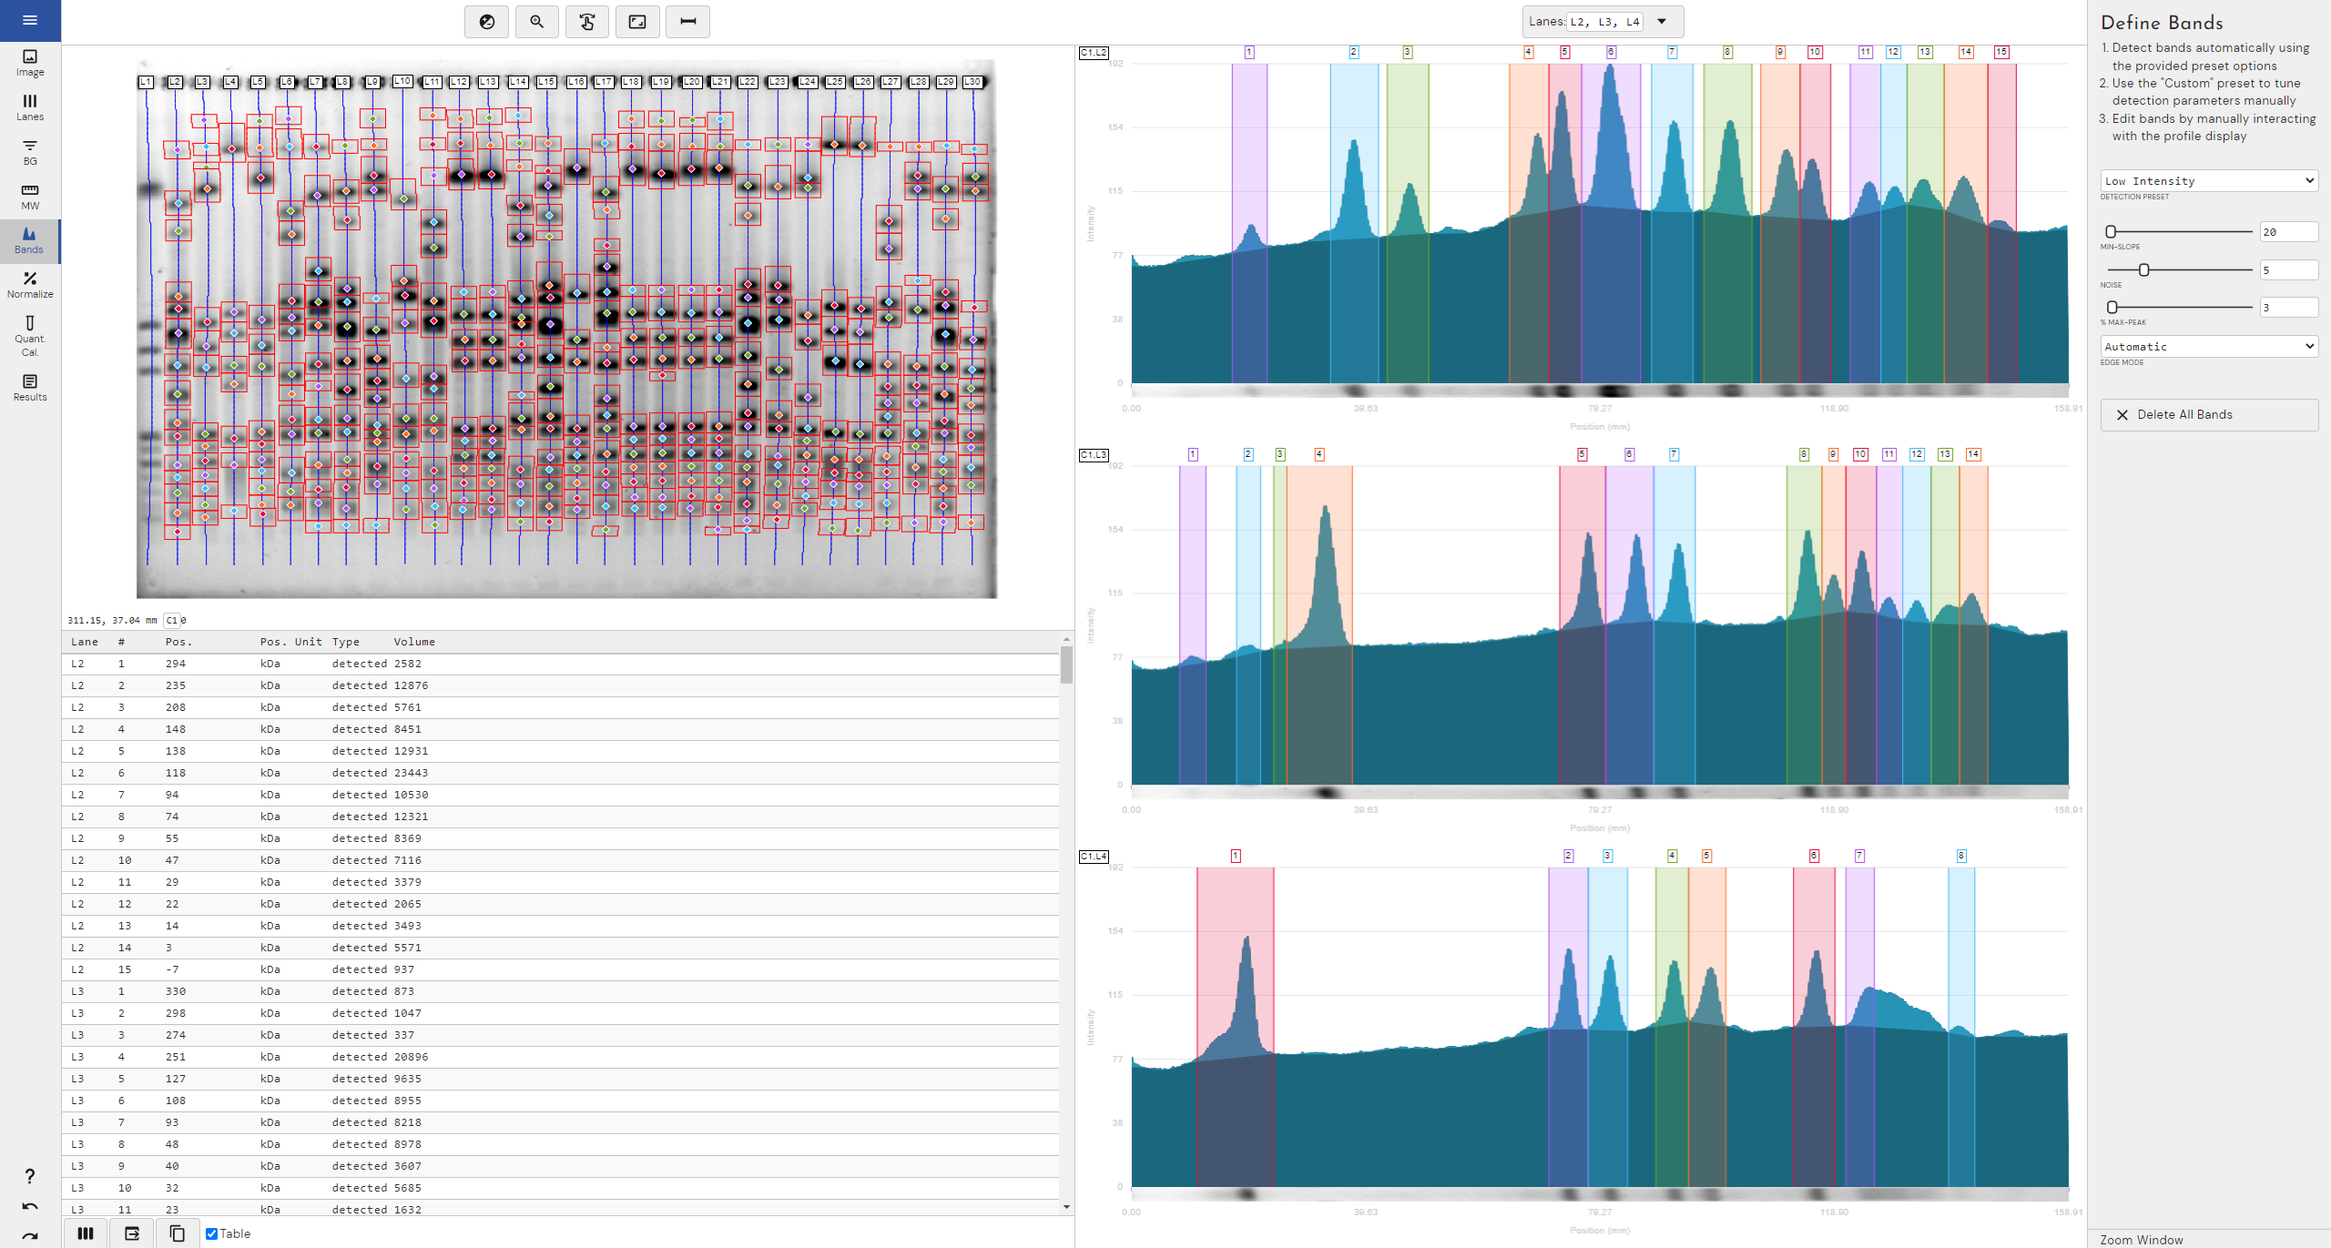
Task: Uncheck the Table checkbox
Action: pos(211,1233)
